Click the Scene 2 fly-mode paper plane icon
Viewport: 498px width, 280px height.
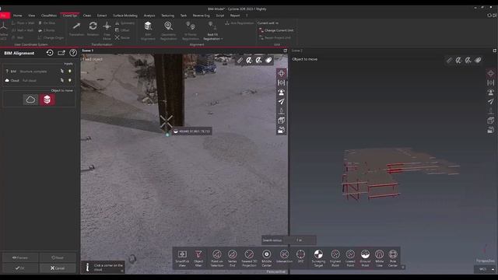(491, 102)
